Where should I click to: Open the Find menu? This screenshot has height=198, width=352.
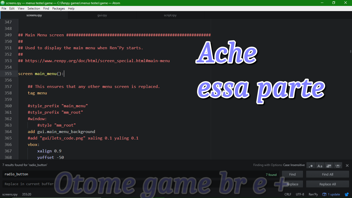(46, 8)
